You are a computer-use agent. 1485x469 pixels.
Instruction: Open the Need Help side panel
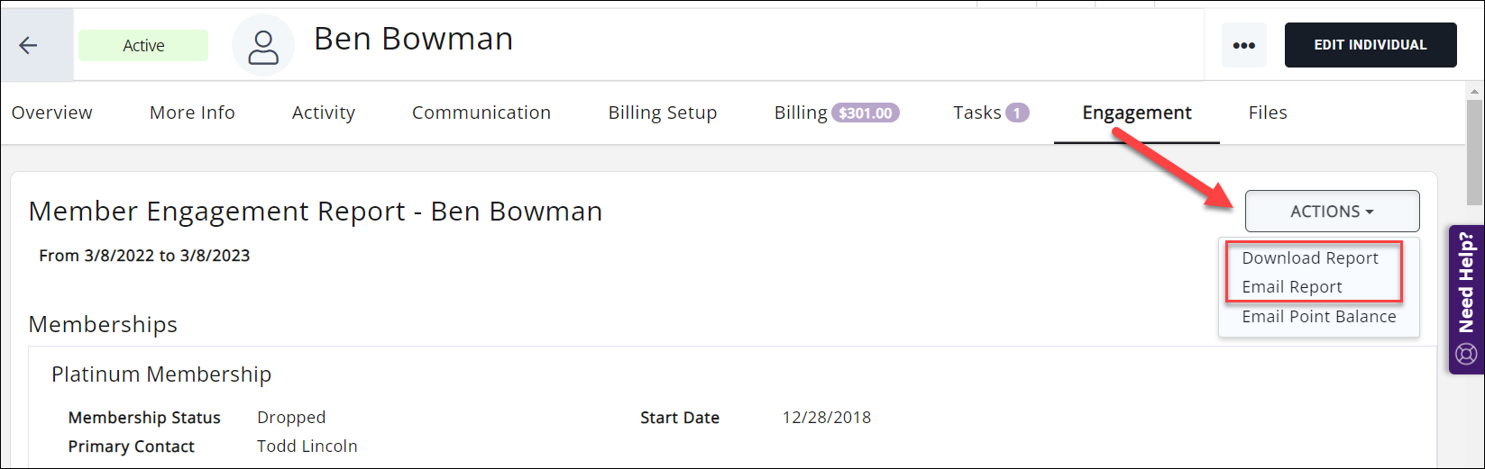1466,284
